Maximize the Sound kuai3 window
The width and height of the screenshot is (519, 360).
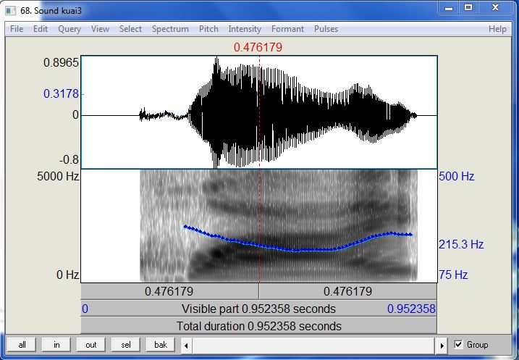[468, 8]
